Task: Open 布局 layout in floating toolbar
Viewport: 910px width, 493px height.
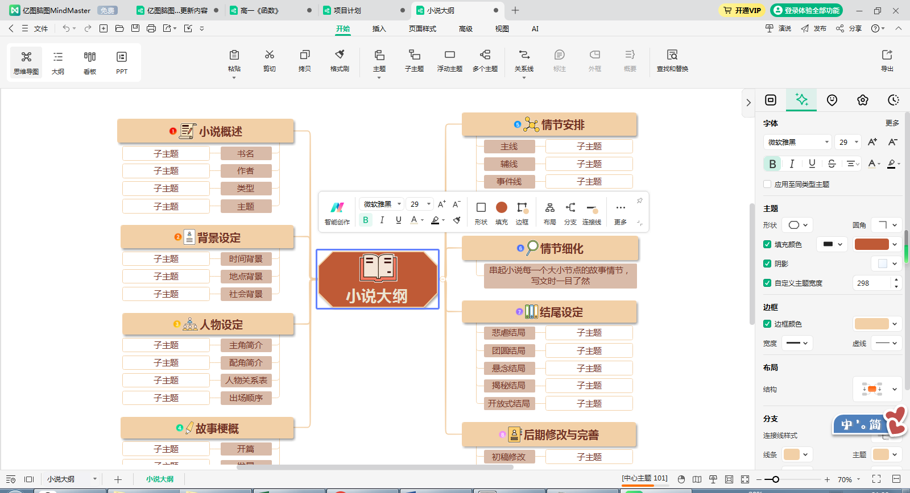Action: click(550, 213)
